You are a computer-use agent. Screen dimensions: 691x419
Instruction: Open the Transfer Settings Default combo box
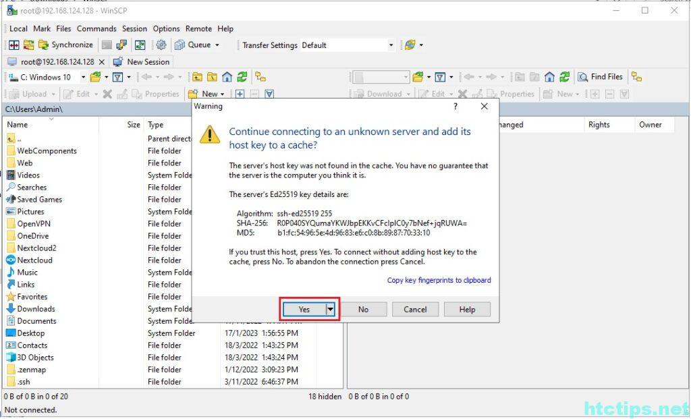pos(348,45)
